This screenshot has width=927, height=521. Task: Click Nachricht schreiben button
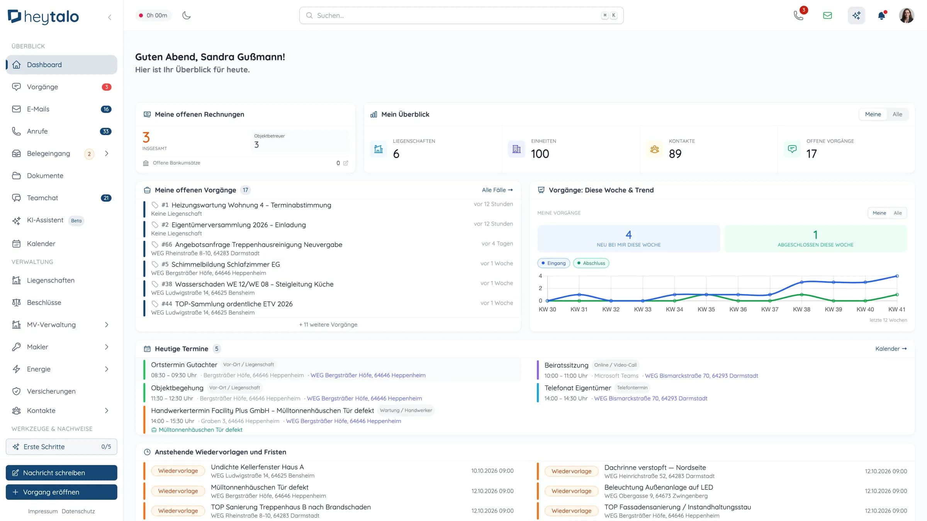pyautogui.click(x=61, y=473)
